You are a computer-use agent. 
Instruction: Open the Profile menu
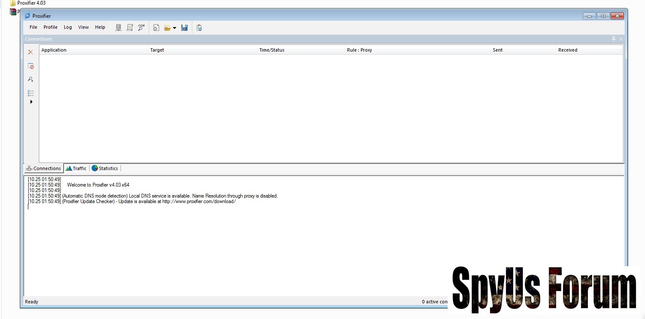coord(50,27)
